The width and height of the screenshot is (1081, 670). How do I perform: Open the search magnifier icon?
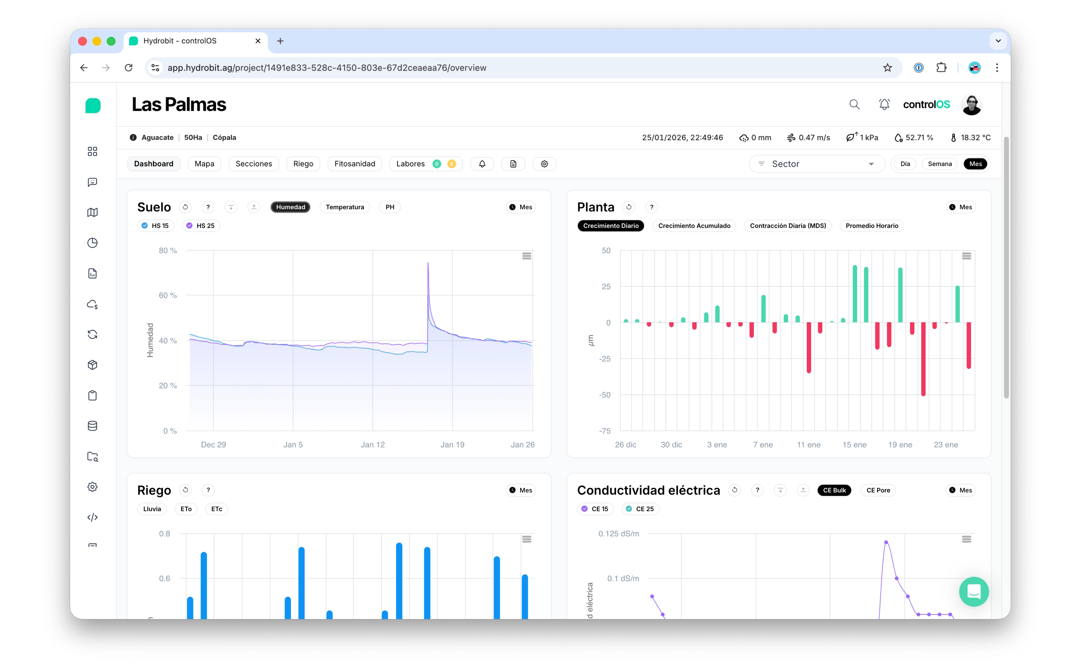click(854, 104)
